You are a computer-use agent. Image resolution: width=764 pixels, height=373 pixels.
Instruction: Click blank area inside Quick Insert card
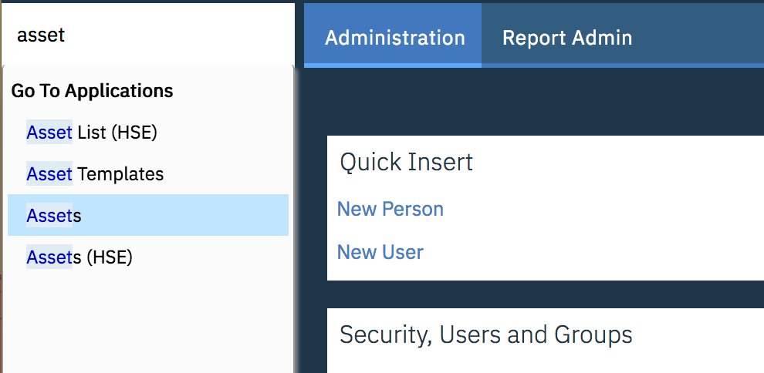[609, 229]
